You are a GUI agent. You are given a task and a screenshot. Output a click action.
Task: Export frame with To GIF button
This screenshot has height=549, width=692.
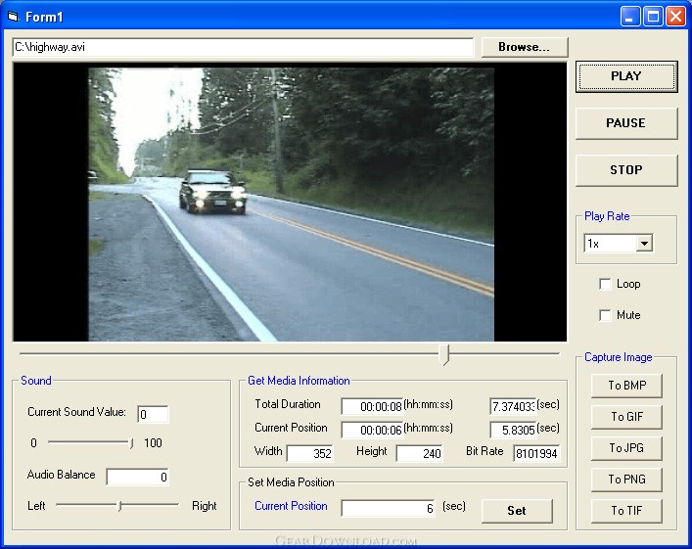click(626, 417)
